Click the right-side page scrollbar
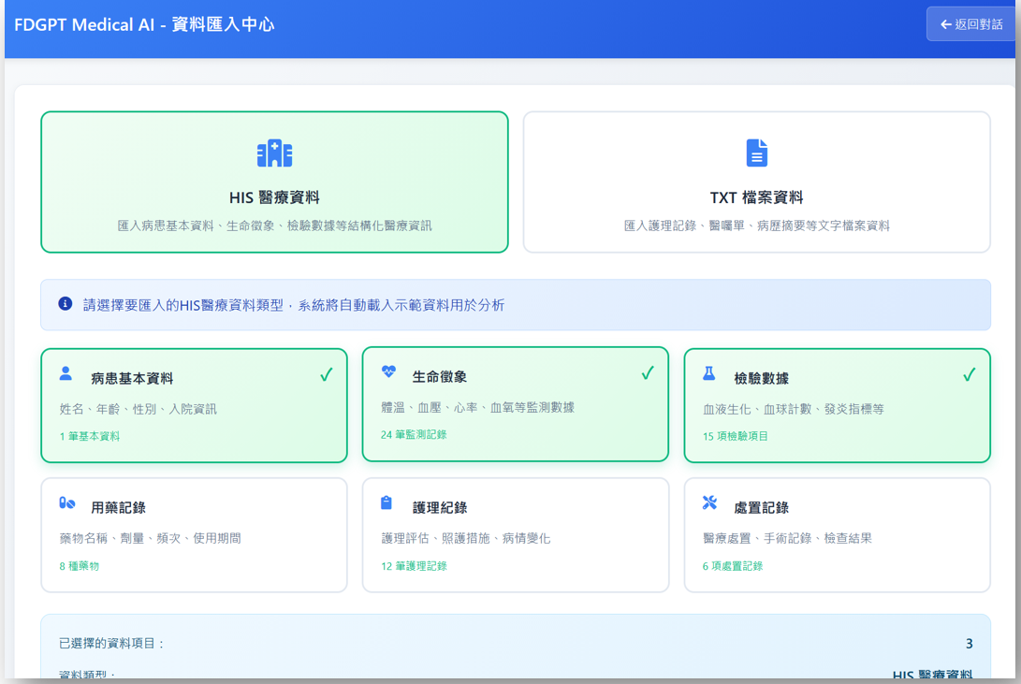 click(1014, 281)
